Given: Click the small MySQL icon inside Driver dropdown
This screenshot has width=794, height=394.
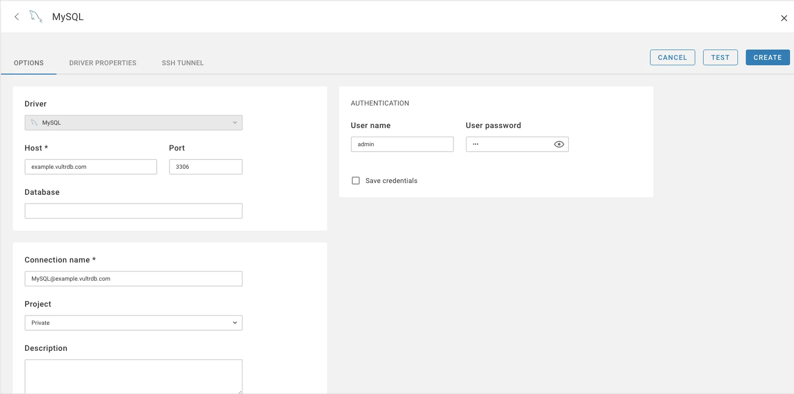Looking at the screenshot, I should pyautogui.click(x=34, y=123).
